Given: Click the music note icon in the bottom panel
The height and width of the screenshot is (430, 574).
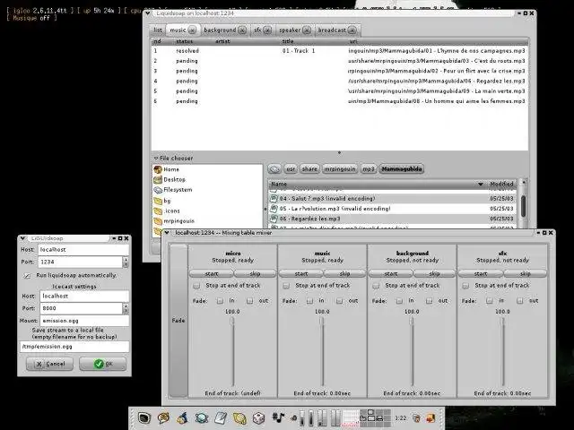Looking at the screenshot, I should coord(279,417).
